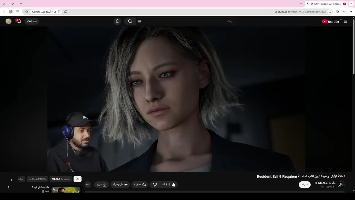Open more actions three-dot menu
The image size is (355, 200).
point(88,184)
